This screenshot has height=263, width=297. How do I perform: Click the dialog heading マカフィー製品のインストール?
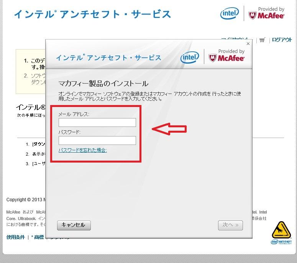click(103, 84)
